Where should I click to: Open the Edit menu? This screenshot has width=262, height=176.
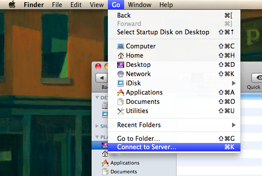(76, 5)
